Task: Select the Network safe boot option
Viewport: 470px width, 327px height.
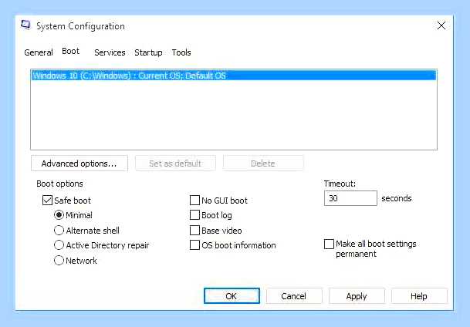Action: coord(59,260)
